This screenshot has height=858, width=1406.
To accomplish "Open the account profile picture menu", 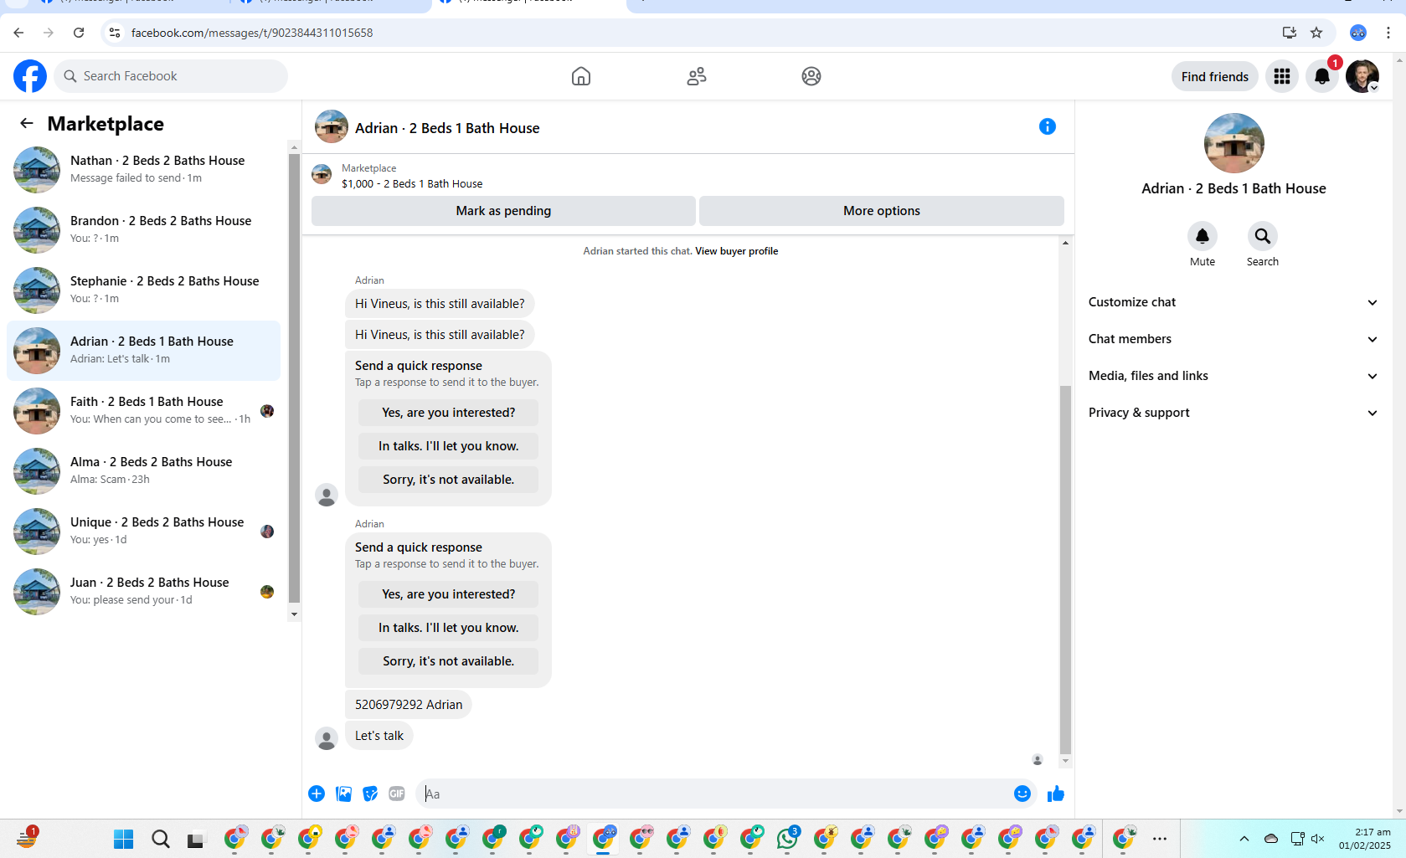I will pos(1362,76).
